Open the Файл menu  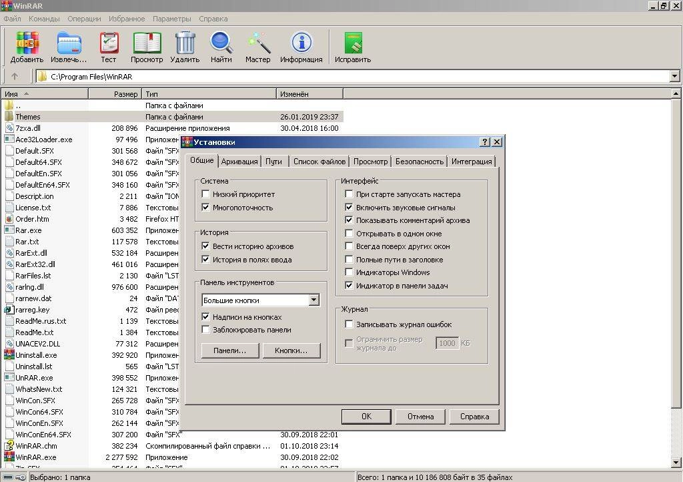[12, 19]
